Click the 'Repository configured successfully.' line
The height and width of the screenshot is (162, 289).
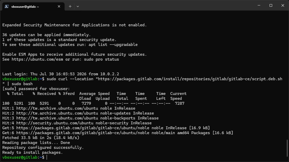click(x=43, y=148)
